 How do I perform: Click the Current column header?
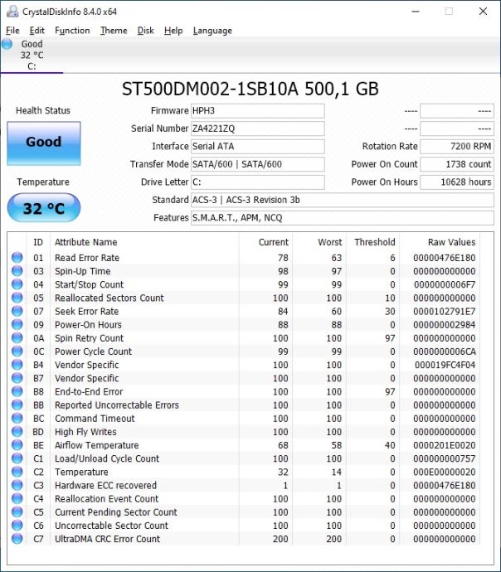273,242
